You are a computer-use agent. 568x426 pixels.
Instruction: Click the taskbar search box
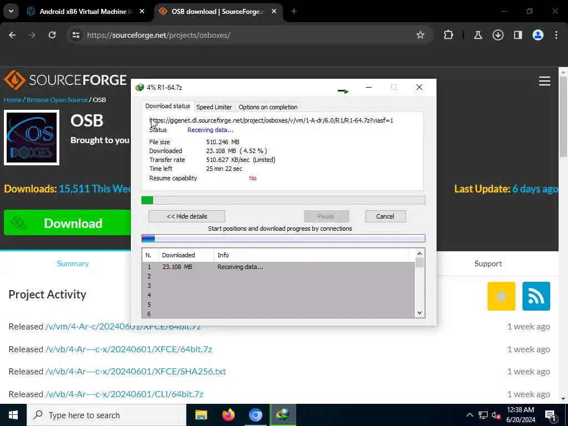[106, 415]
